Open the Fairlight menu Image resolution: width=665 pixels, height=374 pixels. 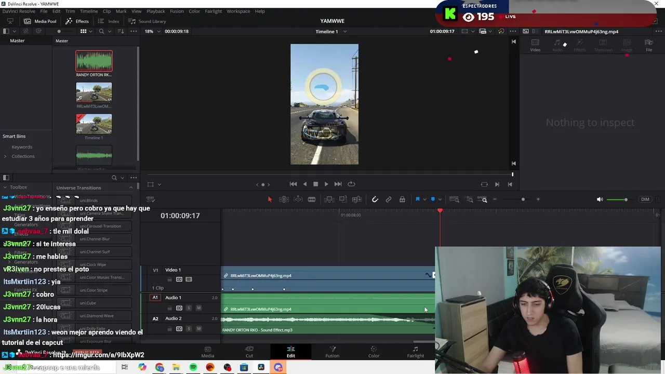pyautogui.click(x=213, y=11)
